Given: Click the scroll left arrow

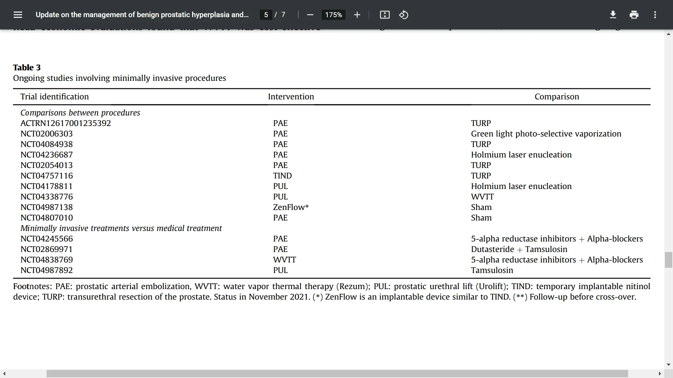Looking at the screenshot, I should pyautogui.click(x=4, y=374).
